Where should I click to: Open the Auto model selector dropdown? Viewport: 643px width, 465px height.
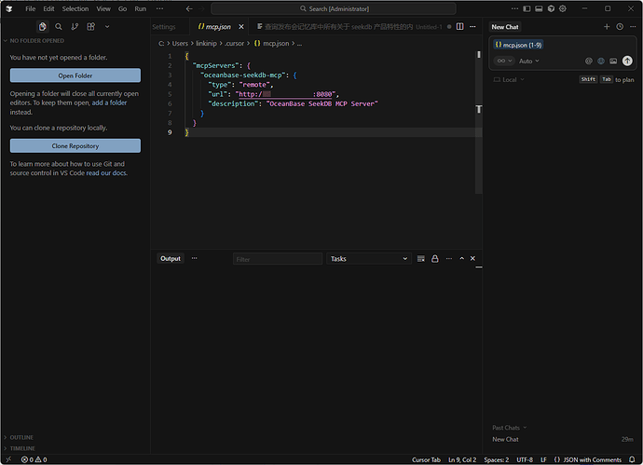tap(529, 62)
